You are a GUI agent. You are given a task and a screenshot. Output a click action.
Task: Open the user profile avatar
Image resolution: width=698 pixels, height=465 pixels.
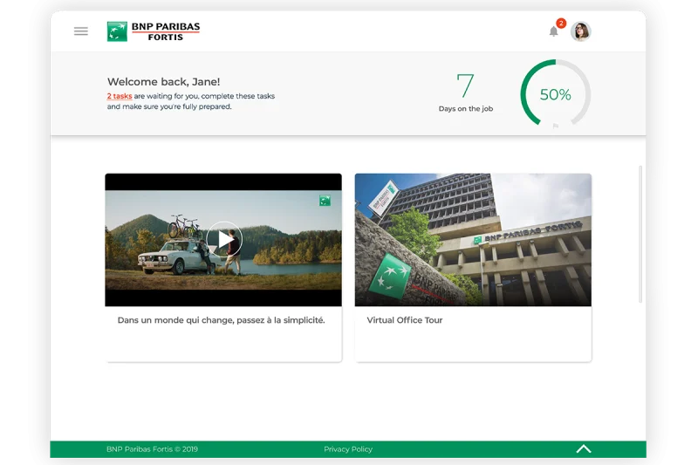coord(581,31)
